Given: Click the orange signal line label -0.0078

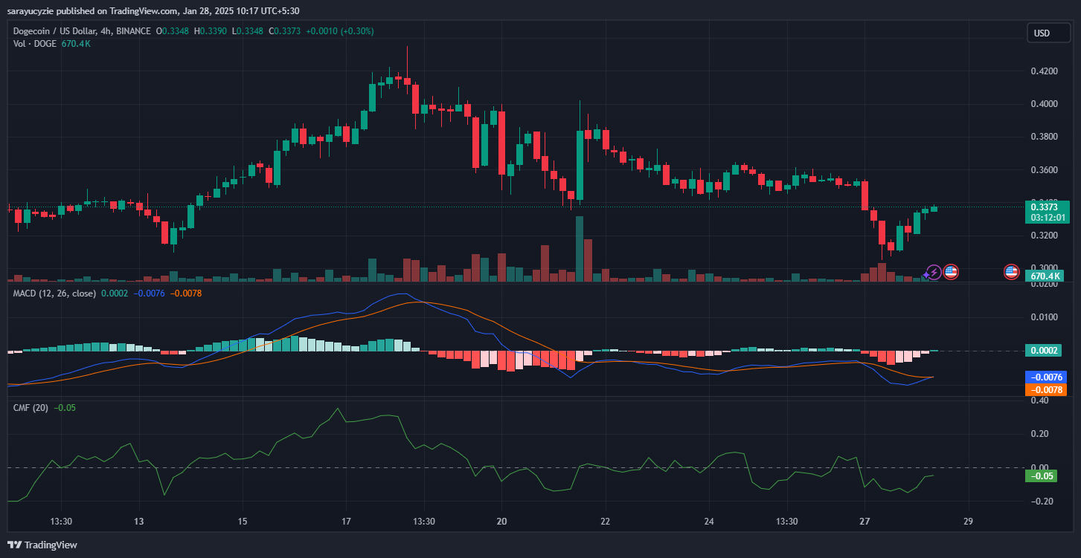Looking at the screenshot, I should [x=1045, y=389].
